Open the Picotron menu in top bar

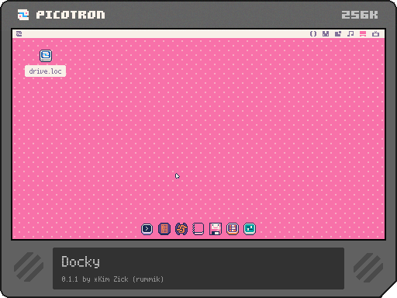[x=19, y=33]
